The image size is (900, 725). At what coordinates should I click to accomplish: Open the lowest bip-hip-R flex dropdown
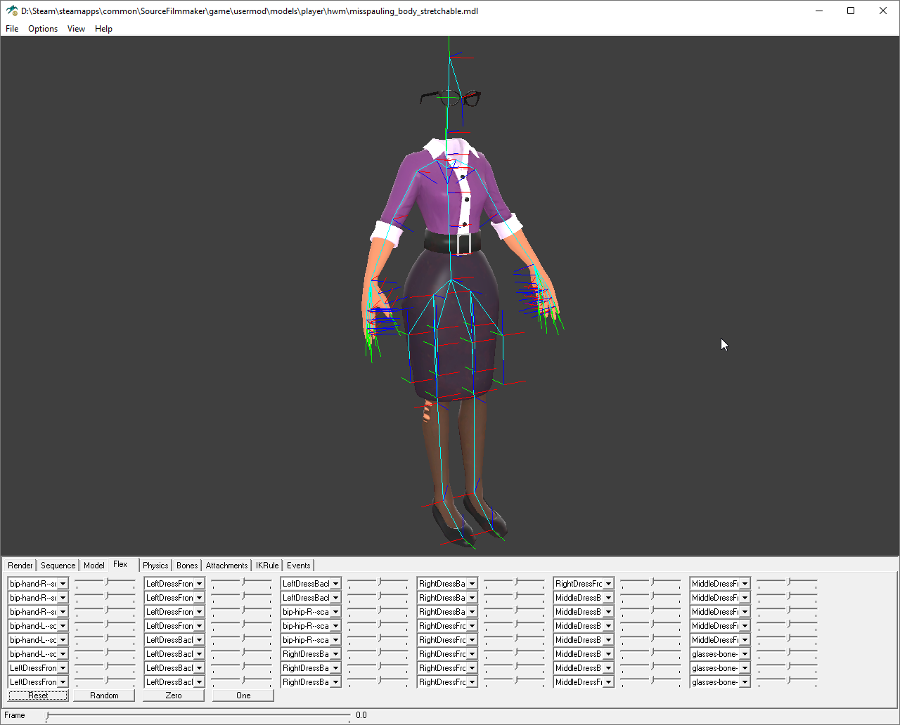tap(311, 640)
